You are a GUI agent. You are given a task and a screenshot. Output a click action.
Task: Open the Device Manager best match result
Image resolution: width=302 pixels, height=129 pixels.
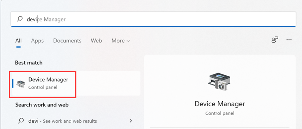(x=48, y=83)
